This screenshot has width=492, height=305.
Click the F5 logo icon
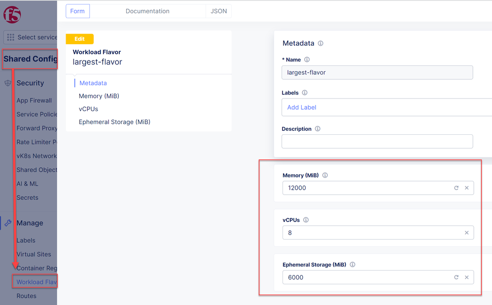pos(12,15)
